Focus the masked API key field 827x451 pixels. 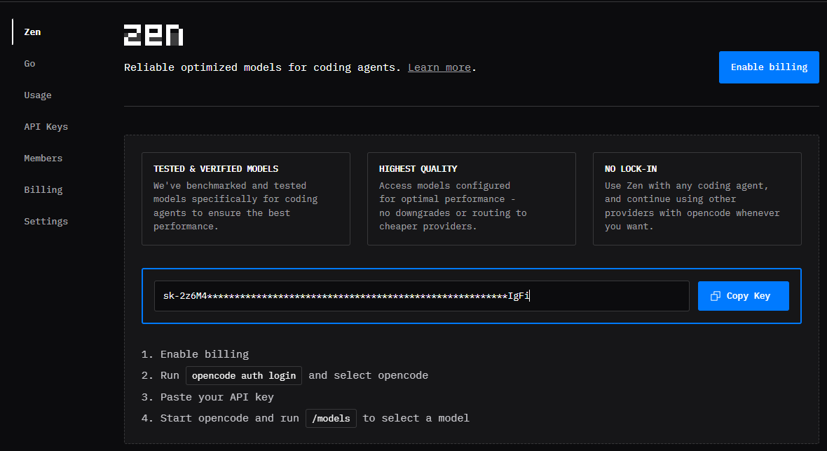tap(421, 296)
